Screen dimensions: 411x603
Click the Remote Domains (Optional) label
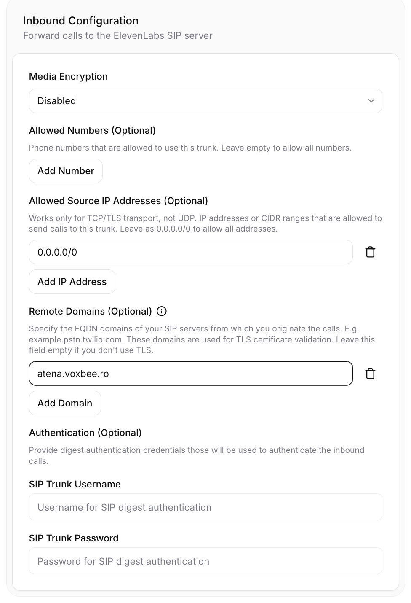pyautogui.click(x=90, y=311)
